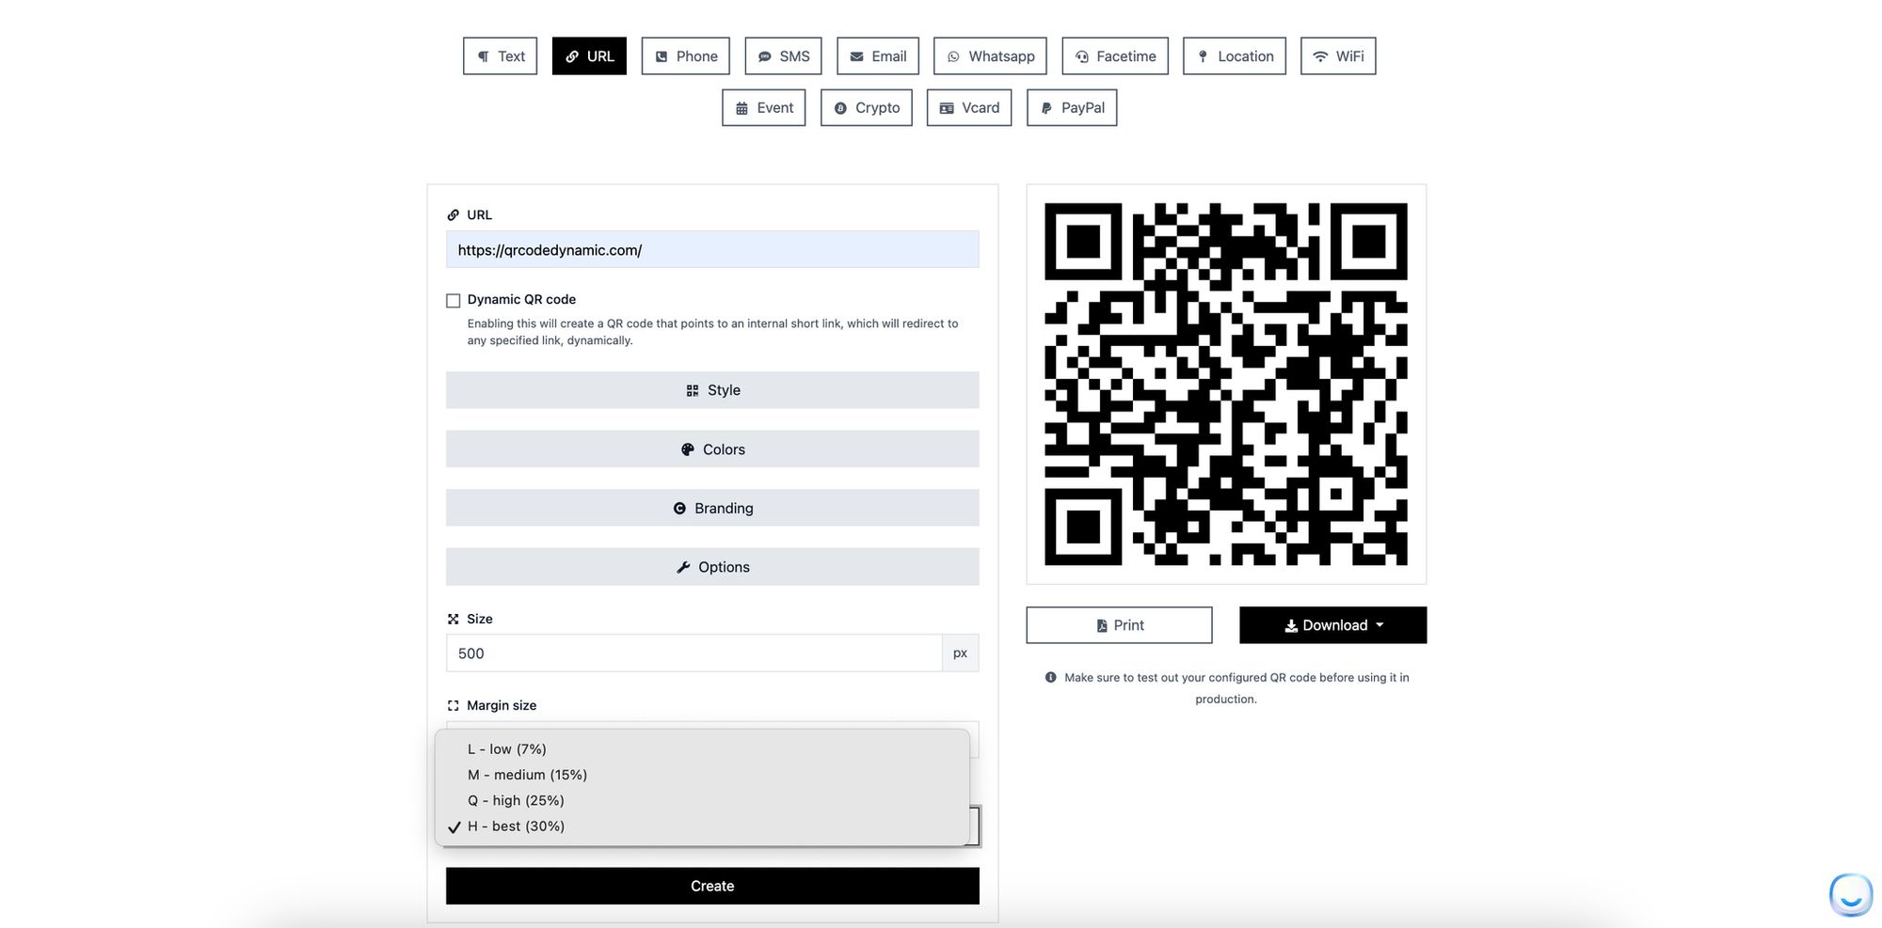
Task: Click the URL input field
Action: [x=712, y=250]
